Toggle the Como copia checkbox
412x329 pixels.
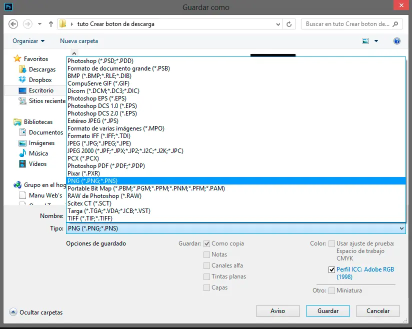pos(207,243)
